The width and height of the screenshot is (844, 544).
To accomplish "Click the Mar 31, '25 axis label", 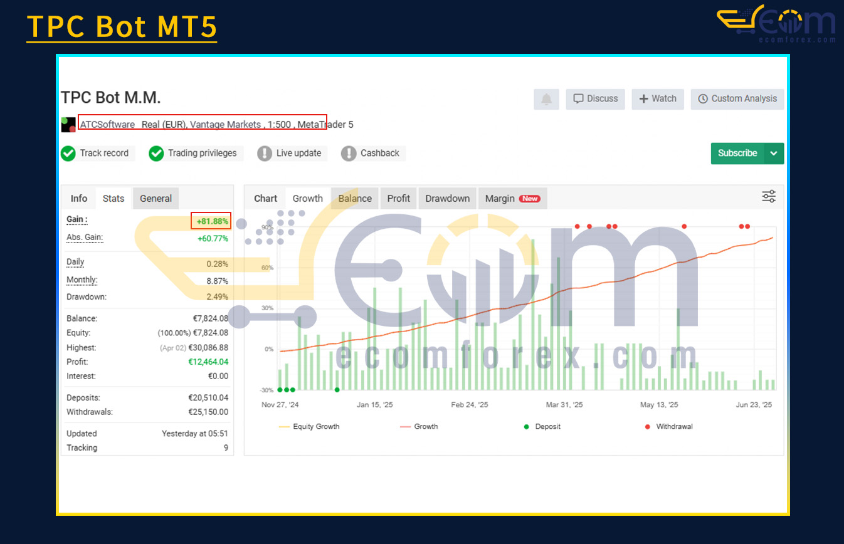I will point(564,405).
